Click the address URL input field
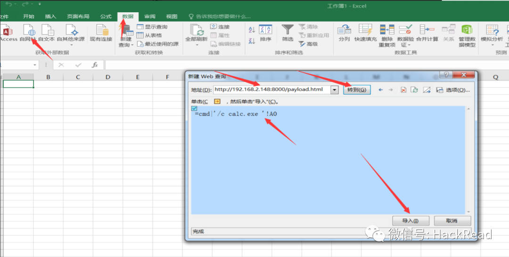 [x=272, y=90]
